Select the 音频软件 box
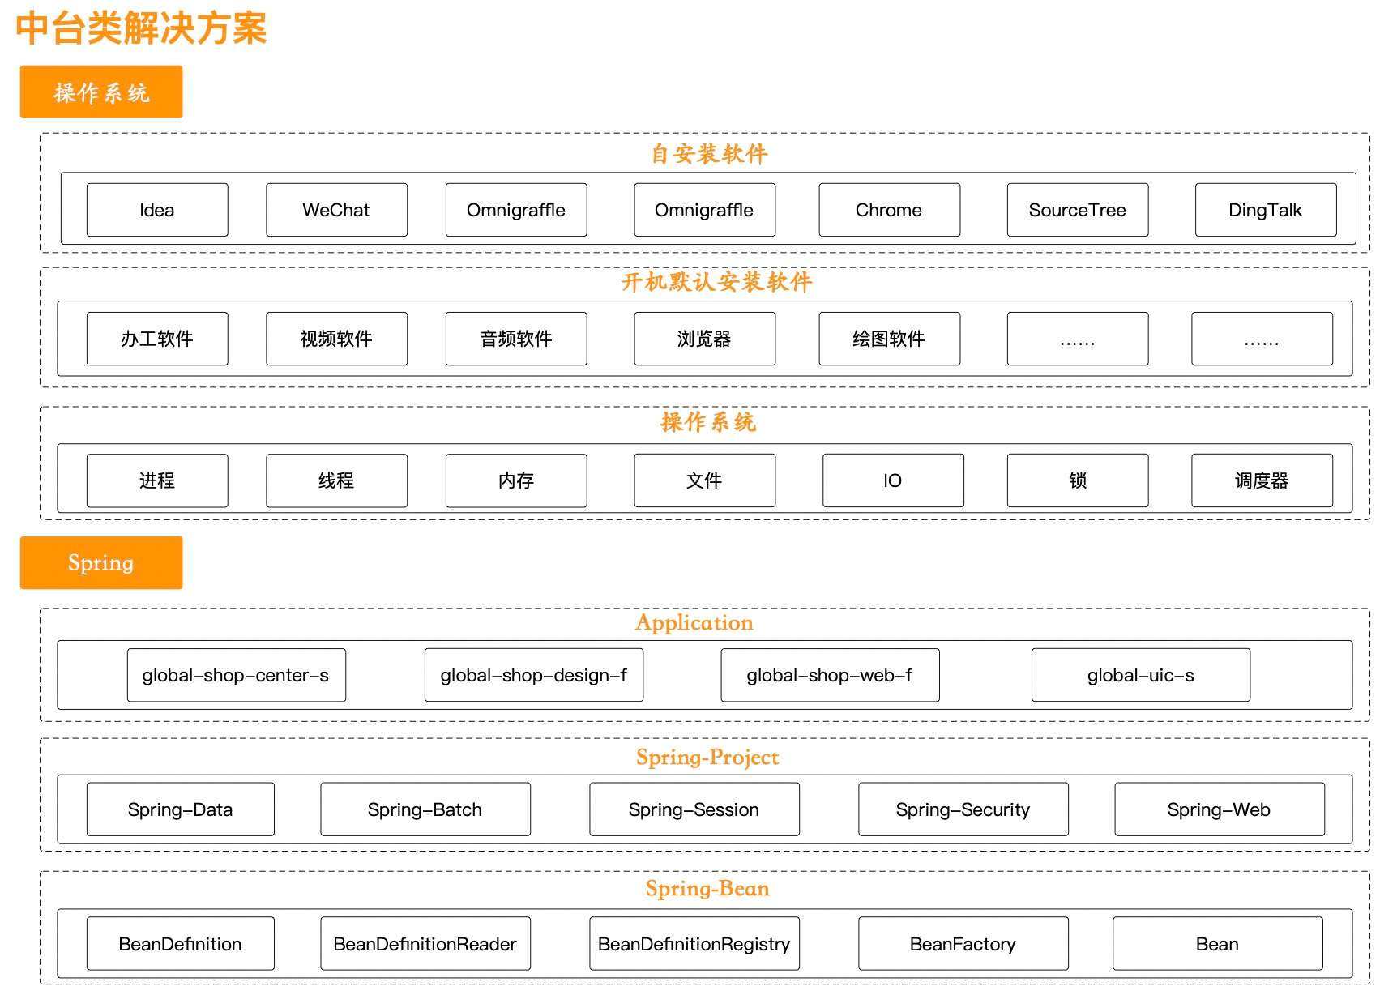This screenshot has width=1397, height=995. pyautogui.click(x=516, y=339)
